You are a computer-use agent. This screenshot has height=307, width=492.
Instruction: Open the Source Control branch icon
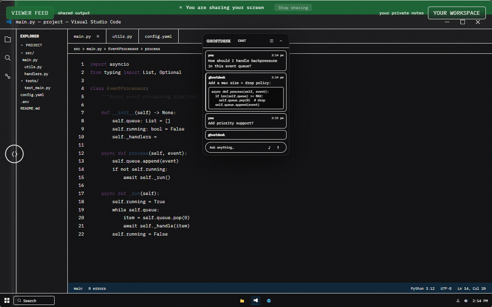click(7, 76)
